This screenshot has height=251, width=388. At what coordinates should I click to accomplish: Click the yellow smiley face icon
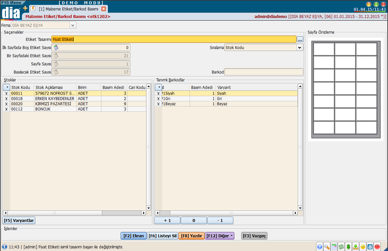click(x=363, y=246)
